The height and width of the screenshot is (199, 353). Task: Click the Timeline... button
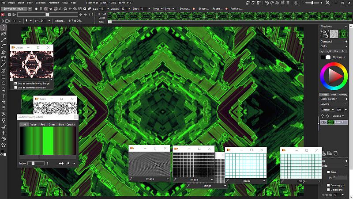[x=60, y=21]
